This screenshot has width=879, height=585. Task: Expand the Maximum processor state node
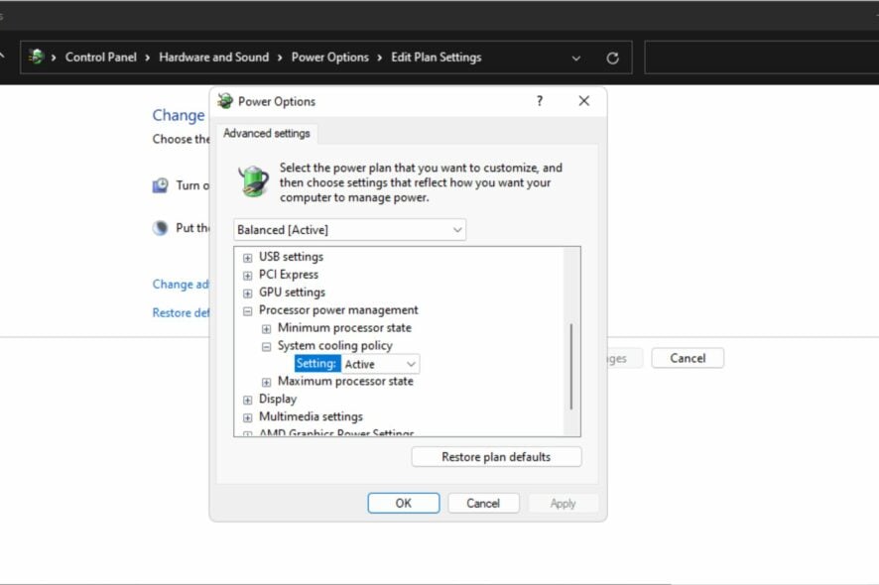(266, 382)
